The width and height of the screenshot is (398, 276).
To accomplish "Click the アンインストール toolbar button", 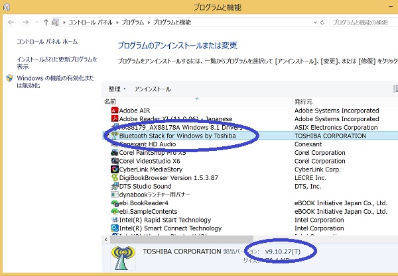I will pos(153,89).
